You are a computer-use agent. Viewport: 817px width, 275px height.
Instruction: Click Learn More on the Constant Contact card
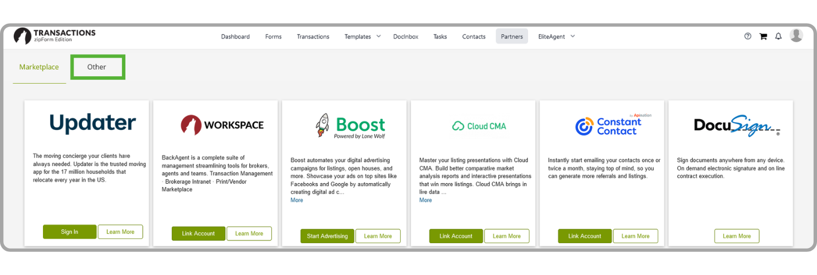(635, 236)
